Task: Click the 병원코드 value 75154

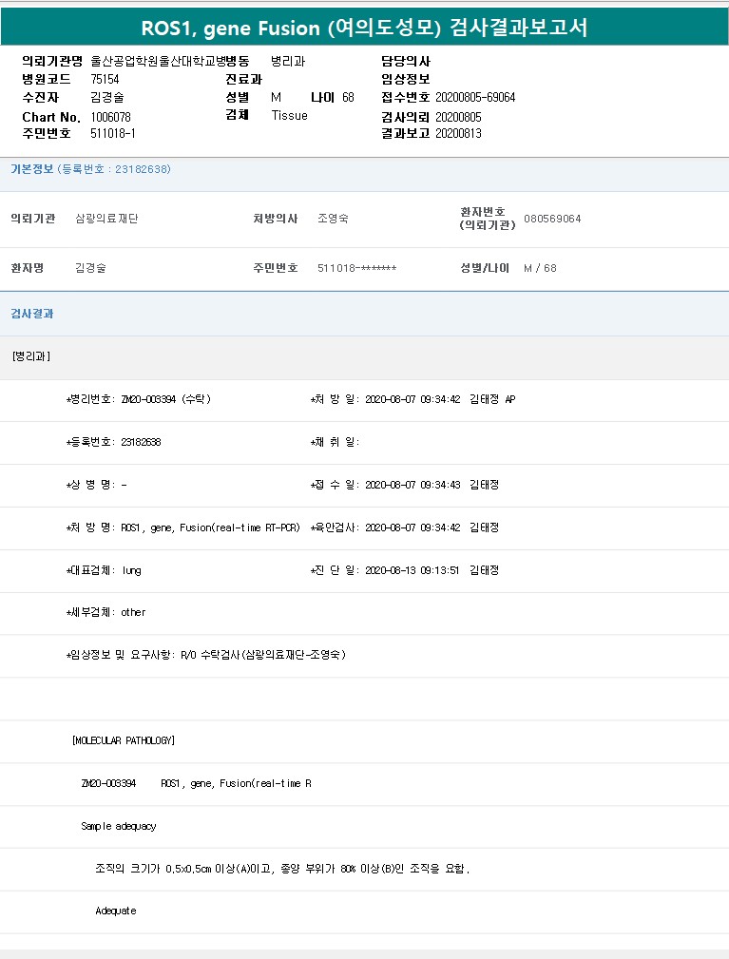Action: point(105,80)
